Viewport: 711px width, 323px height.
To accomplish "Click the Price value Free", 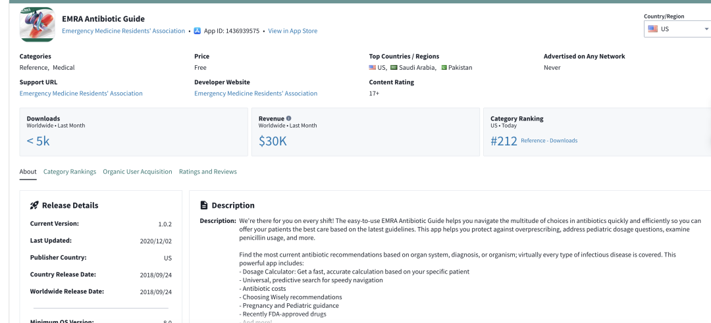I will coord(200,68).
